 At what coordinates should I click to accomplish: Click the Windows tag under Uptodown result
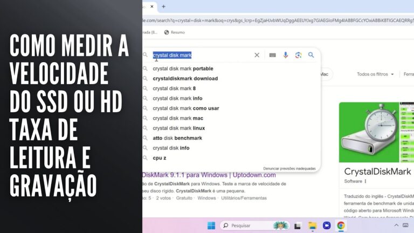click(206, 198)
